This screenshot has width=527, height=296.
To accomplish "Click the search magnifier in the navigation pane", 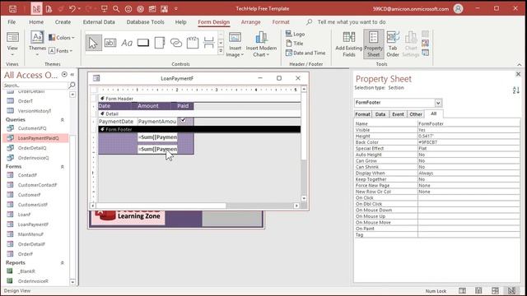I will click(72, 86).
